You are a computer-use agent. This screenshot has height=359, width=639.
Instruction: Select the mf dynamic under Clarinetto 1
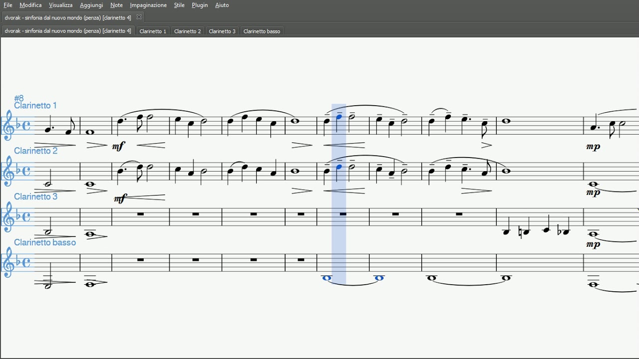coord(118,146)
